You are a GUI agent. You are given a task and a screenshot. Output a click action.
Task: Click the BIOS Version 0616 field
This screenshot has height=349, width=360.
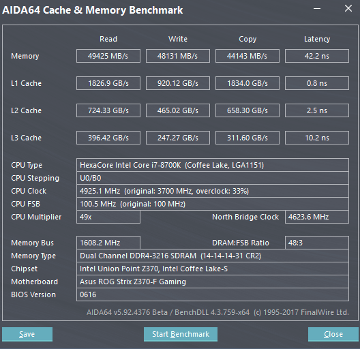213,294
